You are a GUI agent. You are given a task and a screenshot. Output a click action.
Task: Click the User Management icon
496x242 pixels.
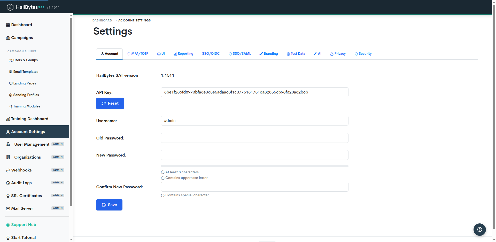8,144
